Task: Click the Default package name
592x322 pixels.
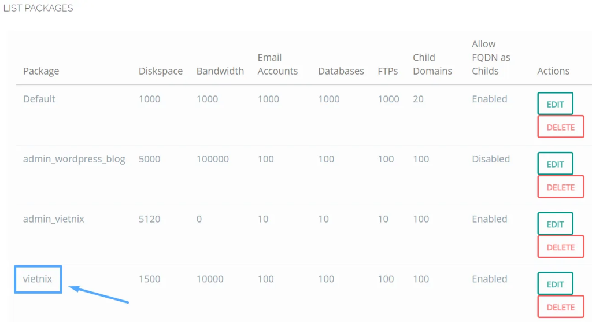Action: [39, 99]
